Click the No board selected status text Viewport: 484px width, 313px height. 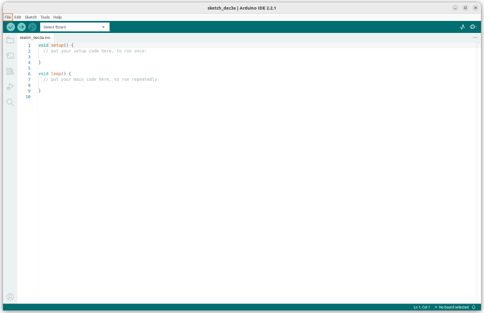[x=453, y=307]
